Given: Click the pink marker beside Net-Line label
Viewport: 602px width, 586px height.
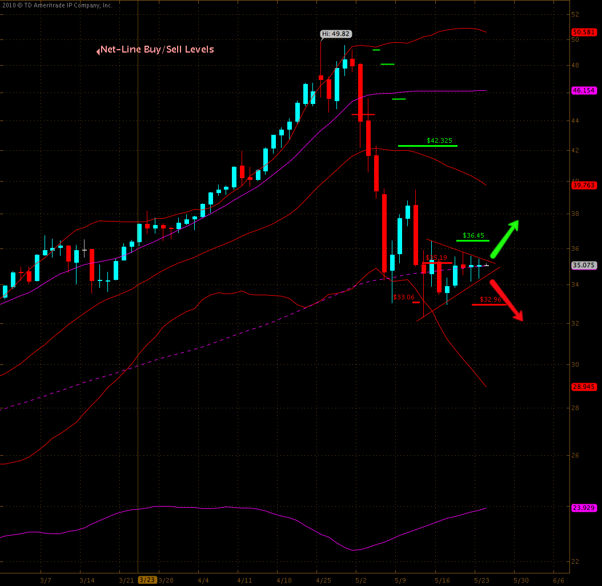Looking at the screenshot, I should click(x=98, y=51).
